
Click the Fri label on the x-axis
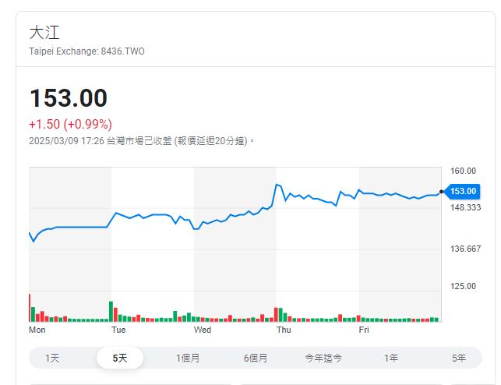(x=363, y=330)
